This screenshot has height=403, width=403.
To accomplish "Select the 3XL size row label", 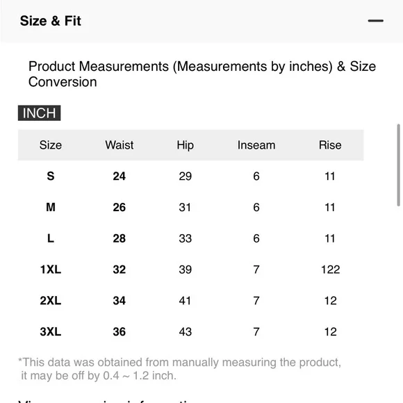I will [x=51, y=332].
